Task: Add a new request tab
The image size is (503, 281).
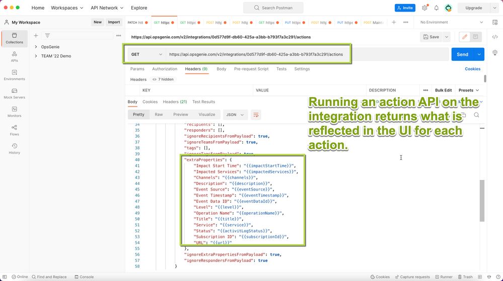Action: 394,22
